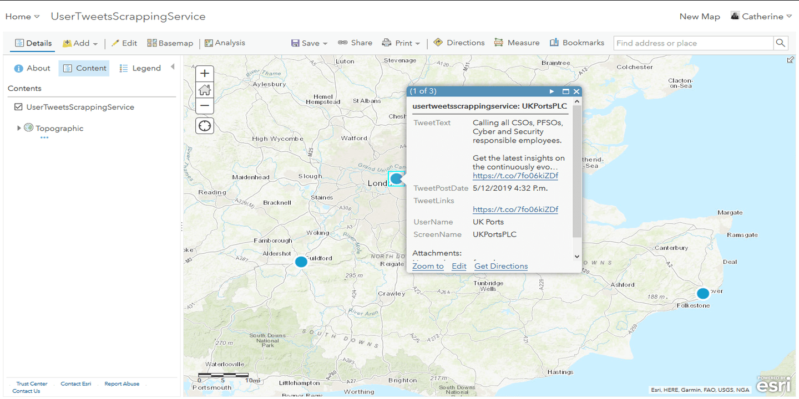Click the Find address search field
Image resolution: width=799 pixels, height=399 pixels.
694,43
